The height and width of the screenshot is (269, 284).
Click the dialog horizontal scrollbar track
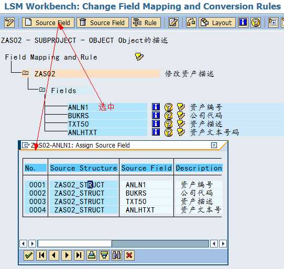click(x=123, y=243)
